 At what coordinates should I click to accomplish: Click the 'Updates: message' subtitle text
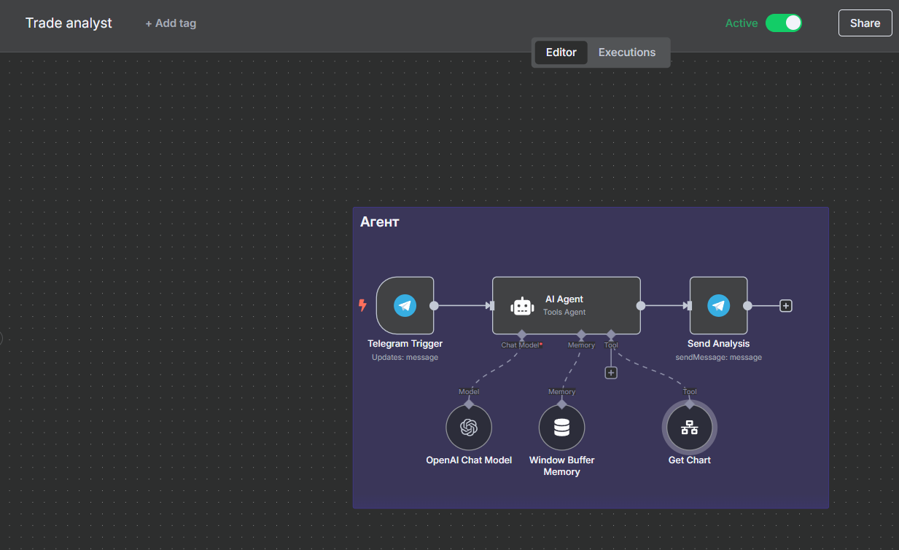pyautogui.click(x=405, y=358)
